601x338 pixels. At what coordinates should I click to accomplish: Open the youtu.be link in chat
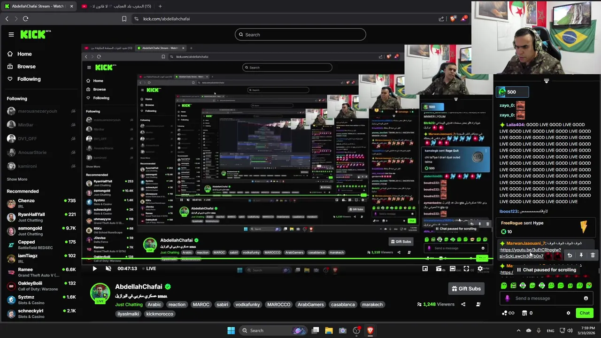click(x=530, y=253)
